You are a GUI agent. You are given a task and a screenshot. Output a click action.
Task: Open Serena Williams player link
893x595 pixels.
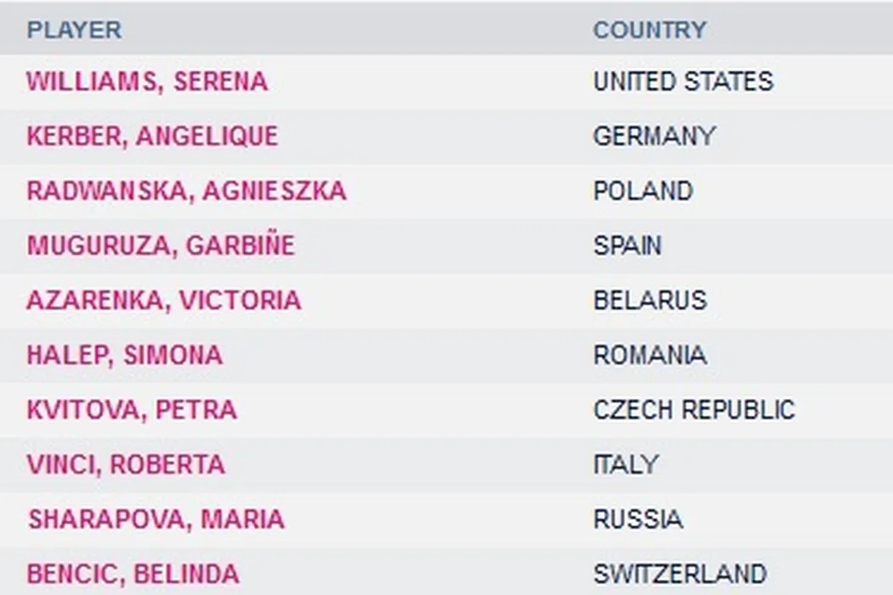(x=147, y=82)
